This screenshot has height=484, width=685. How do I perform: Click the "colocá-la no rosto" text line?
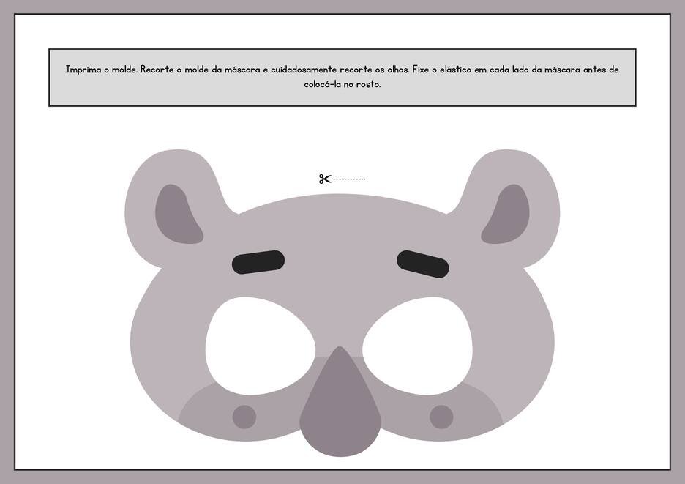[342, 84]
